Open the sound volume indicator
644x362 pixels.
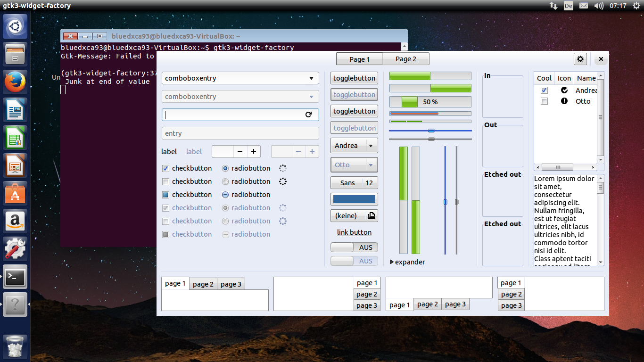pos(599,6)
